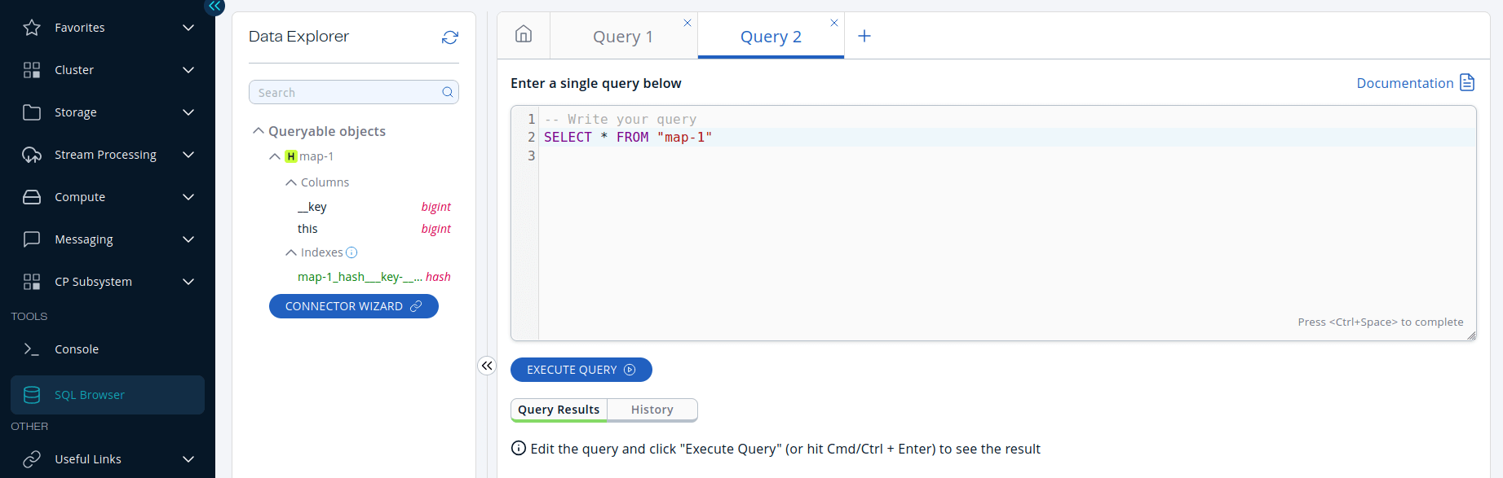Click the Indexes info icon
1503x478 pixels.
coord(351,252)
